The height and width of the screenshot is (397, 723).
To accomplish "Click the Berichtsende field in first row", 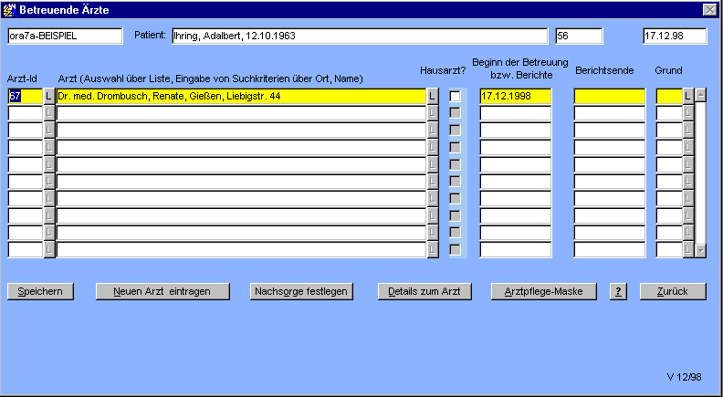I will tap(609, 96).
